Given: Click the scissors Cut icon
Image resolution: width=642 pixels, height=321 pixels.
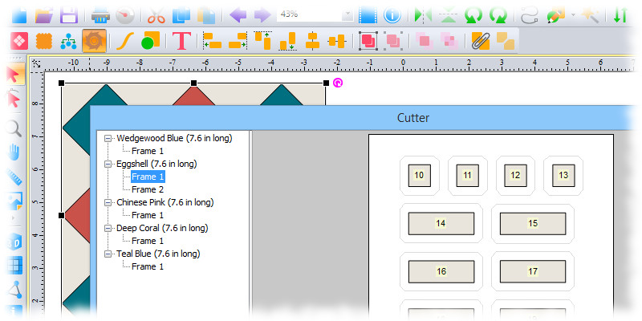Looking at the screenshot, I should coord(158,14).
